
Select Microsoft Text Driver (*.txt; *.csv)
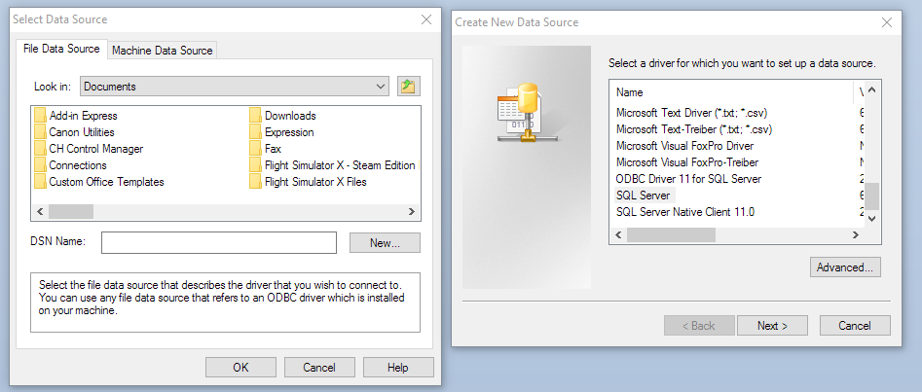pyautogui.click(x=691, y=112)
